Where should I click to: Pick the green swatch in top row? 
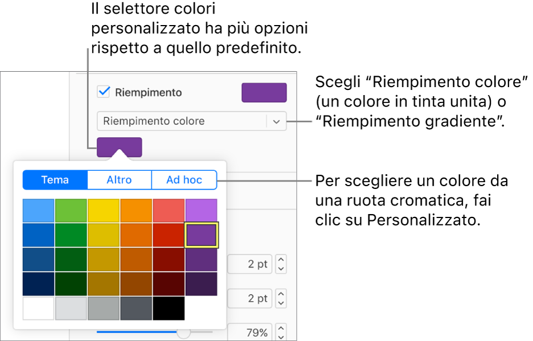click(71, 210)
